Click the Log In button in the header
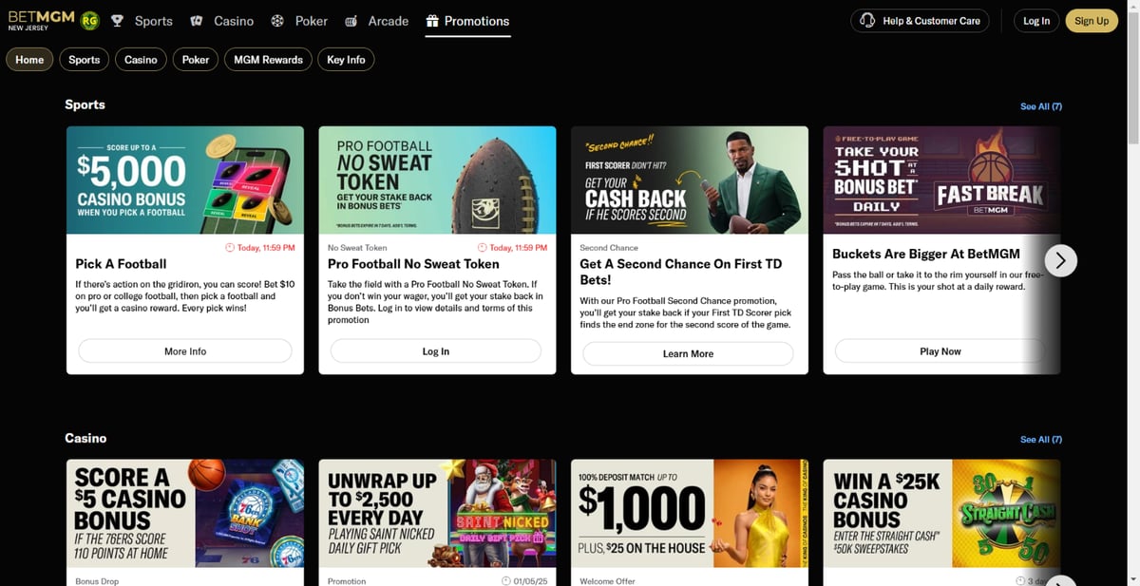The width and height of the screenshot is (1140, 586). (x=1036, y=21)
